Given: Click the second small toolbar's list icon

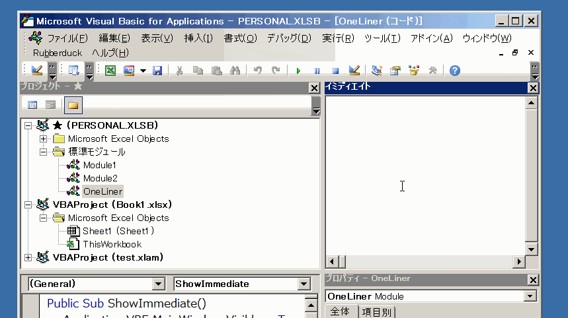Looking at the screenshot, I should [x=74, y=70].
